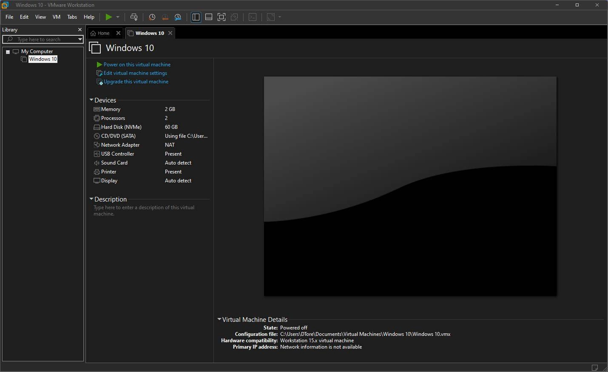Click the configuration file path
608x372 pixels.
[x=365, y=334]
